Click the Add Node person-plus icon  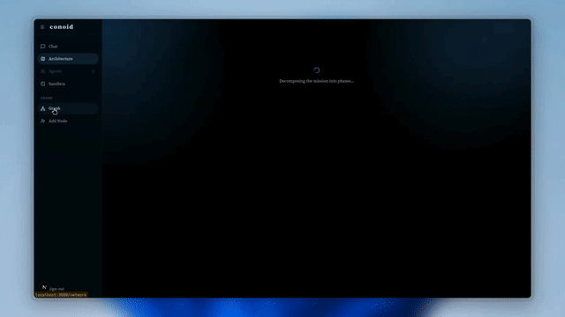(x=43, y=122)
